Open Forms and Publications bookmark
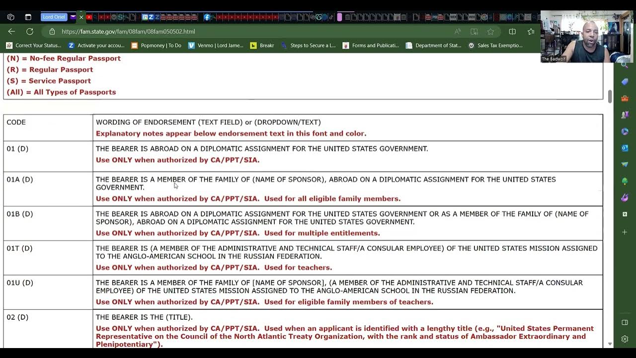636x358 pixels. 371,45
